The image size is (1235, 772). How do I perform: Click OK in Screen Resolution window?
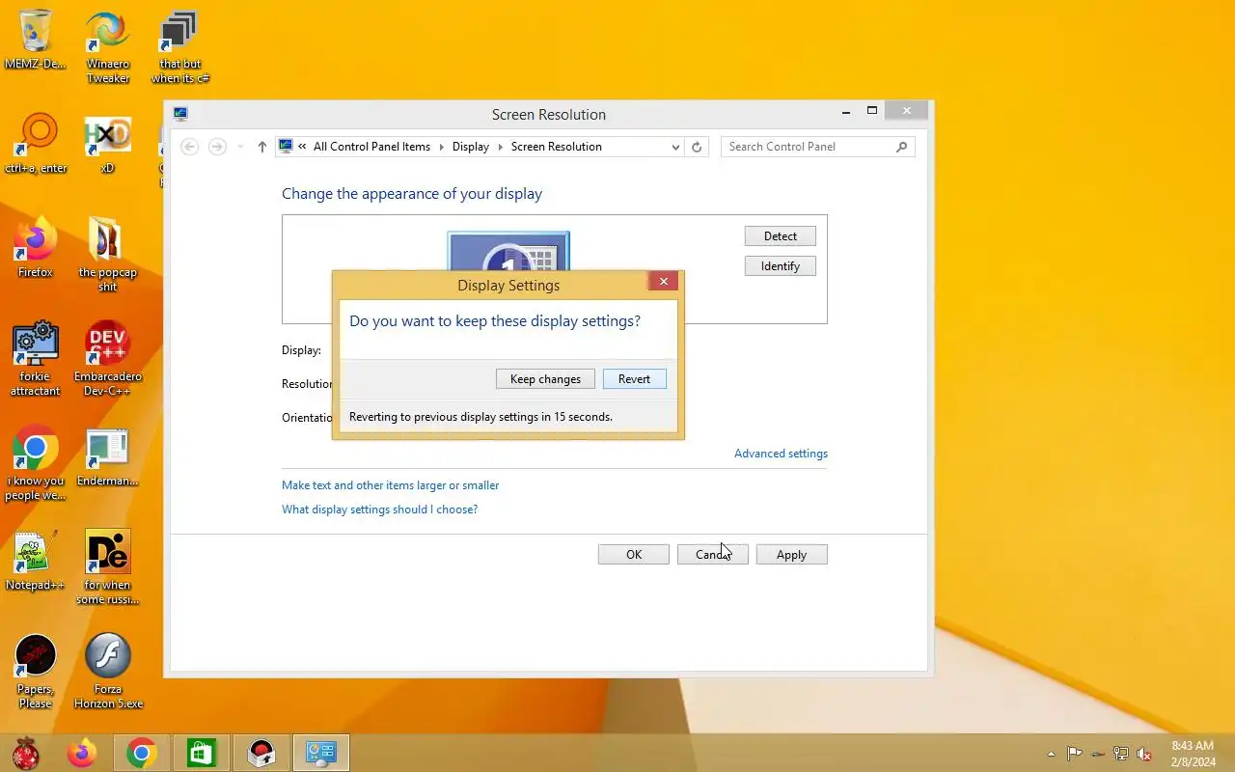[x=634, y=555]
